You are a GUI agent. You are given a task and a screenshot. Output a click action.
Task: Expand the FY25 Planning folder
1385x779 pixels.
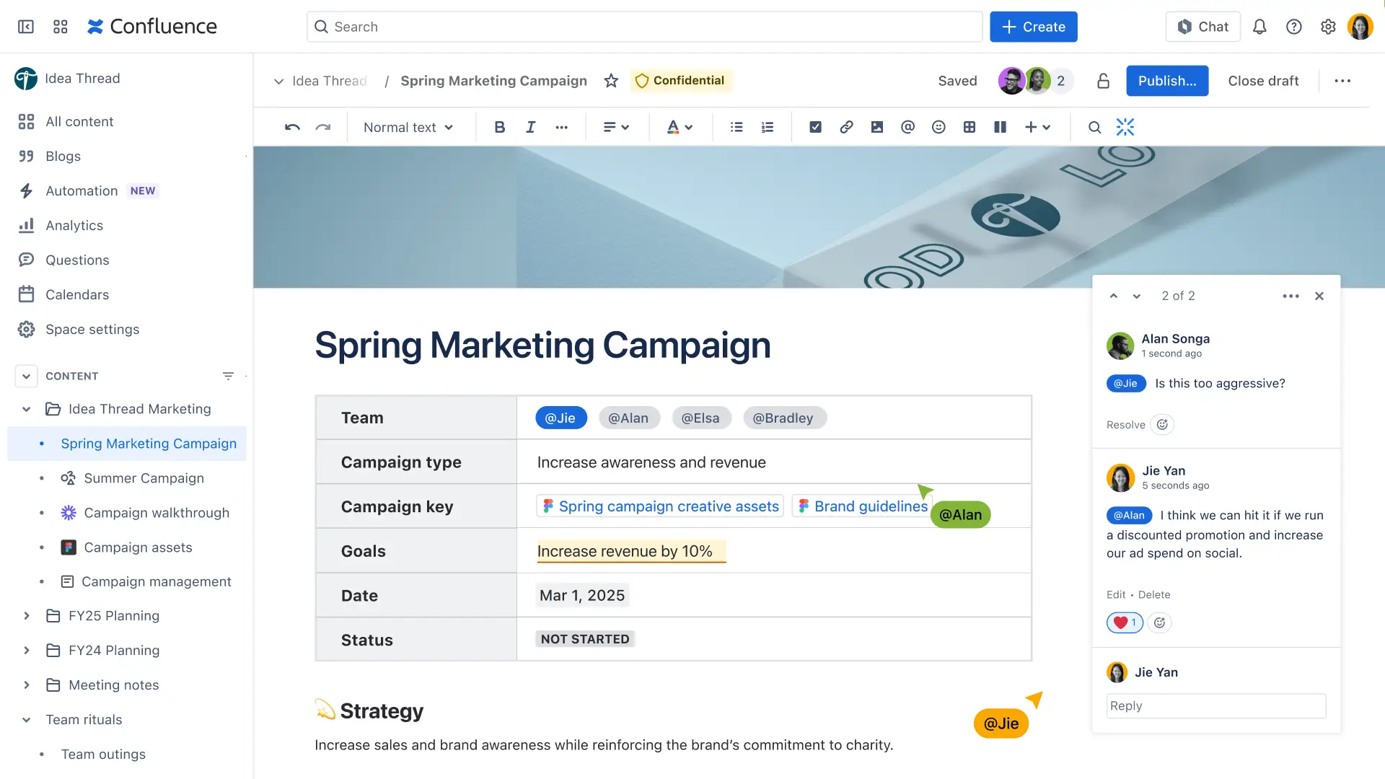[26, 616]
